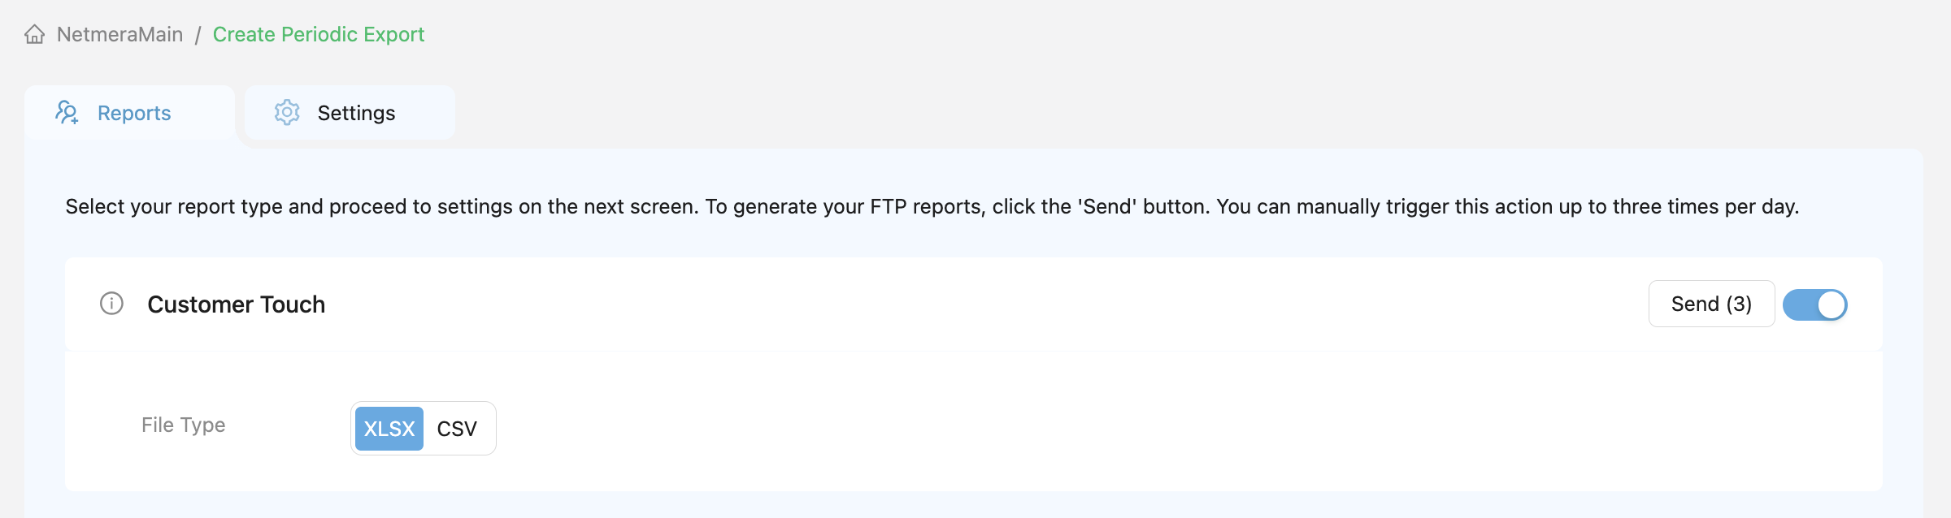
Task: Click the Settings tab gear icon
Action: tap(287, 112)
